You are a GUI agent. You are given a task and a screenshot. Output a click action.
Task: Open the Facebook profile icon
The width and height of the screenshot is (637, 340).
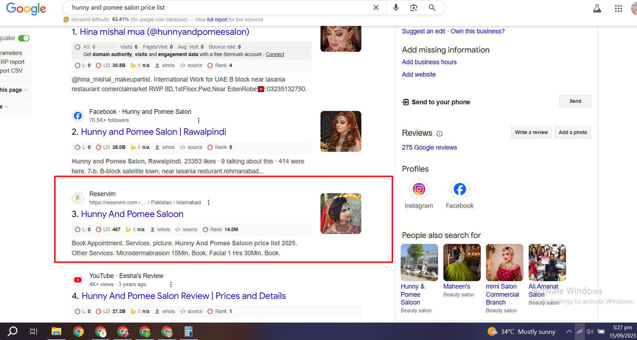[459, 189]
